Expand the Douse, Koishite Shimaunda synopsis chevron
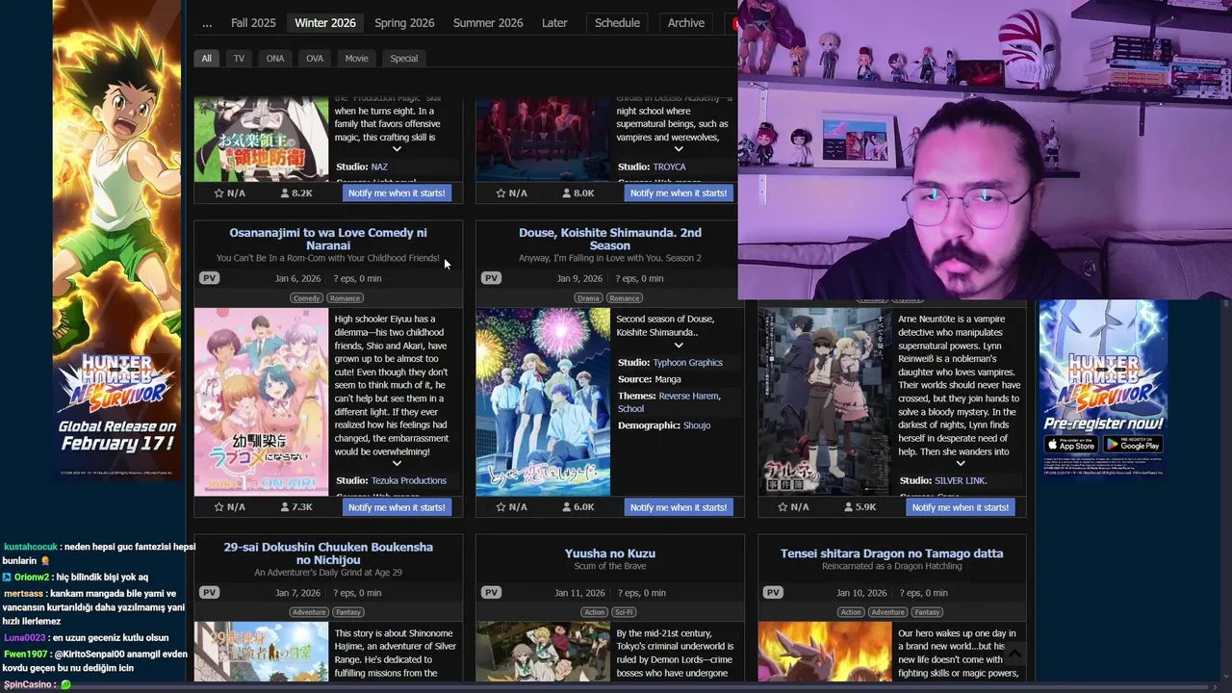 (x=679, y=346)
